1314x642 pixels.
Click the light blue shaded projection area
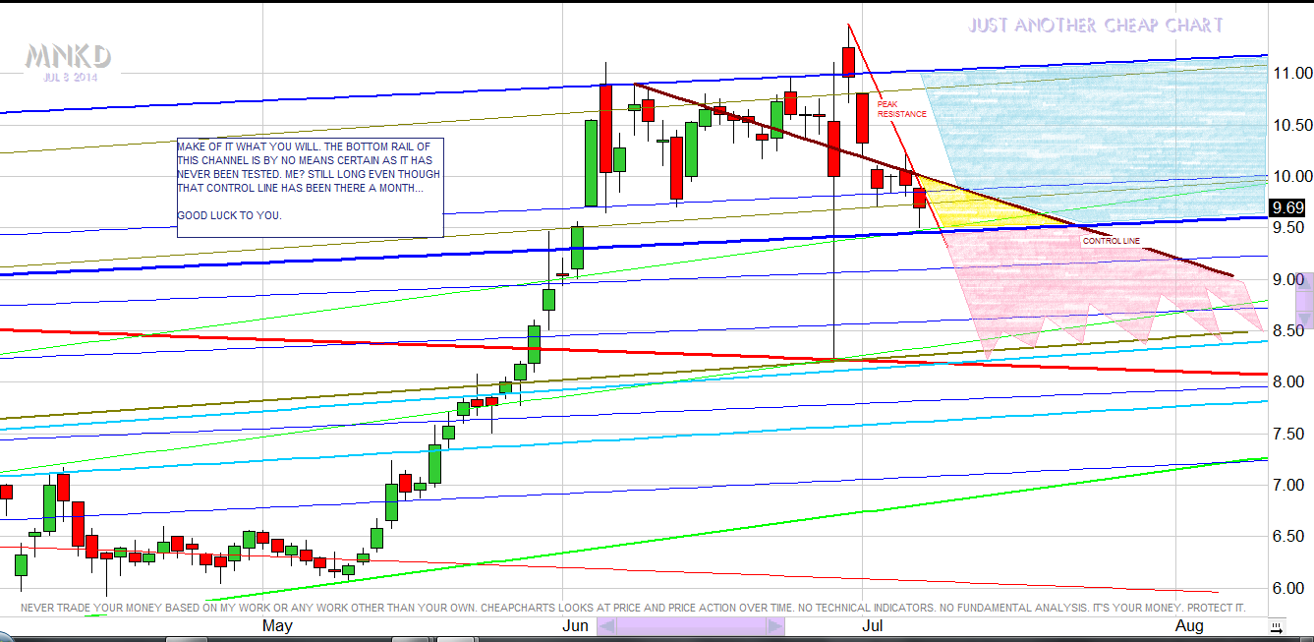(1091, 138)
